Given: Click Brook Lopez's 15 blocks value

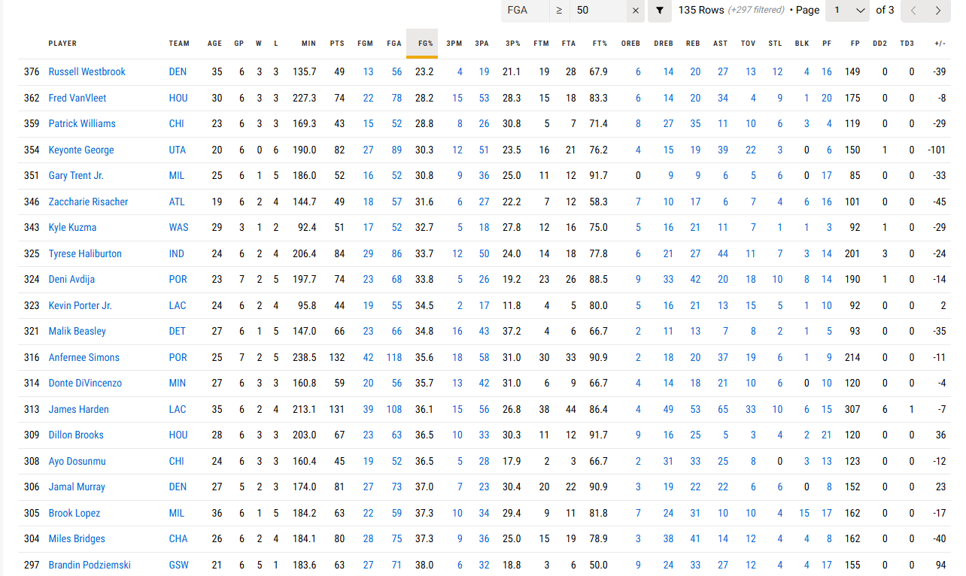Looking at the screenshot, I should coord(804,514).
